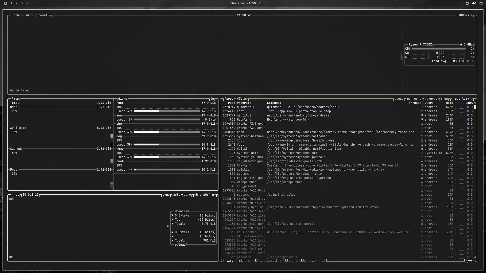Click the process list scroll-down arrow

click(x=475, y=257)
